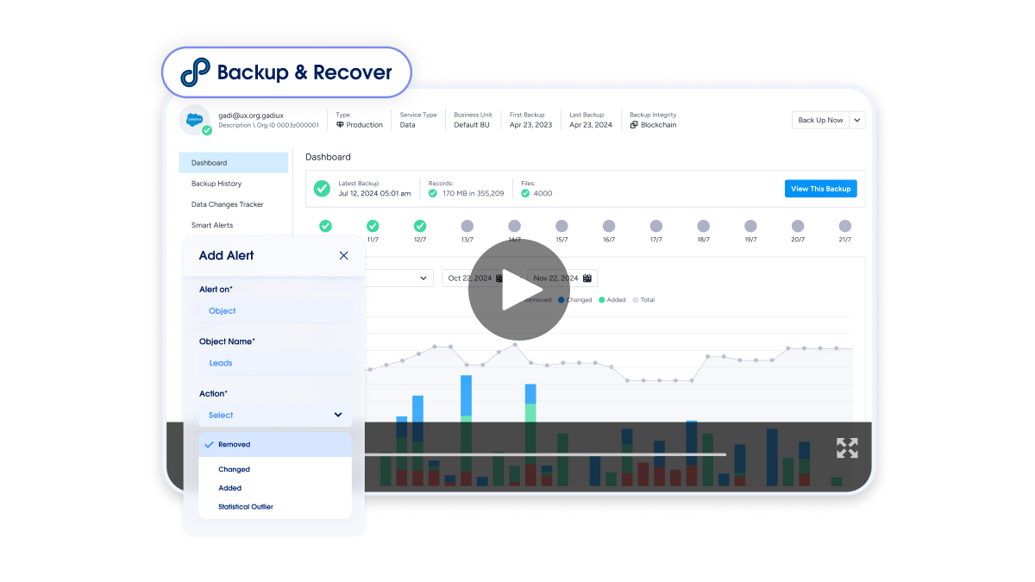
Task: Choose Statistical Outlier action option
Action: pyautogui.click(x=245, y=507)
